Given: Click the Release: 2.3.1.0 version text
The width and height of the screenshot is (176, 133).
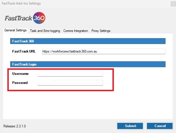Looking at the screenshot, I should [x=15, y=126].
